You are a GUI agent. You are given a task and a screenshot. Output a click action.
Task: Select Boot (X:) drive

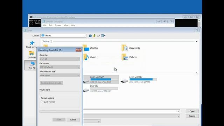(x=100, y=89)
